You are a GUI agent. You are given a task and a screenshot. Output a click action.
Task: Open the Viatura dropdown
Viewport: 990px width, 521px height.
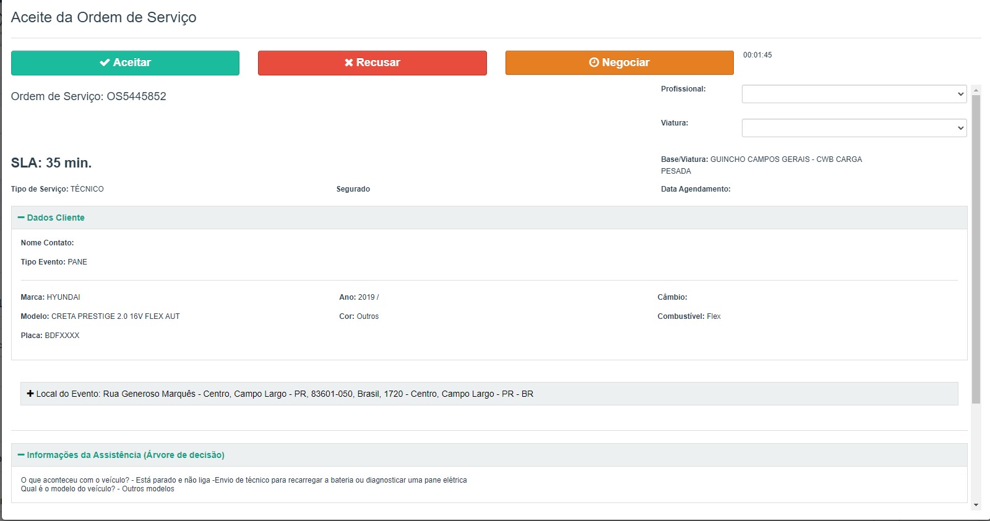854,128
